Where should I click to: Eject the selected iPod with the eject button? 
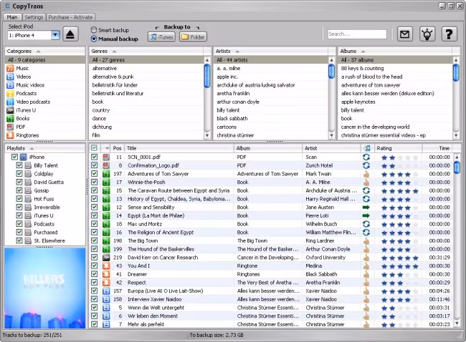point(70,35)
